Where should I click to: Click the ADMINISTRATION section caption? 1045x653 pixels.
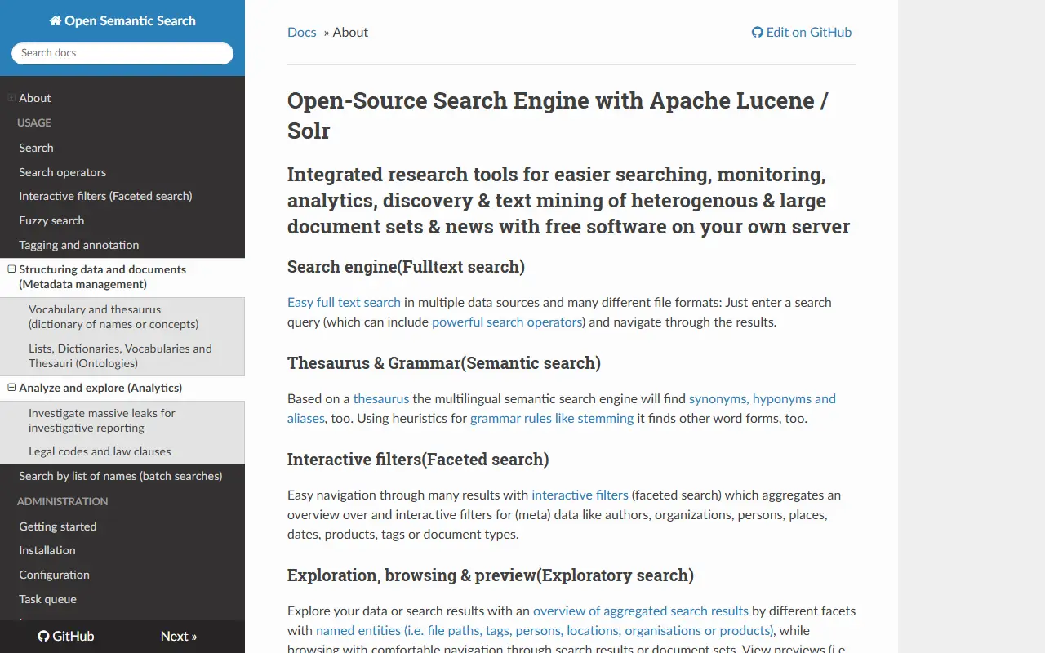click(63, 502)
